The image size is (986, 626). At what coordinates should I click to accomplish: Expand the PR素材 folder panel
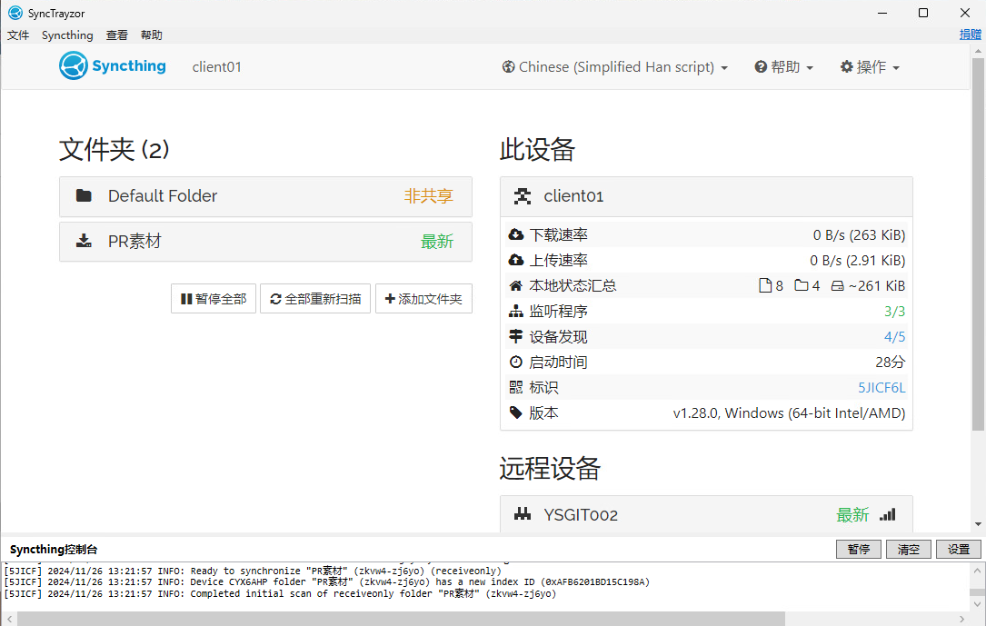click(x=265, y=242)
